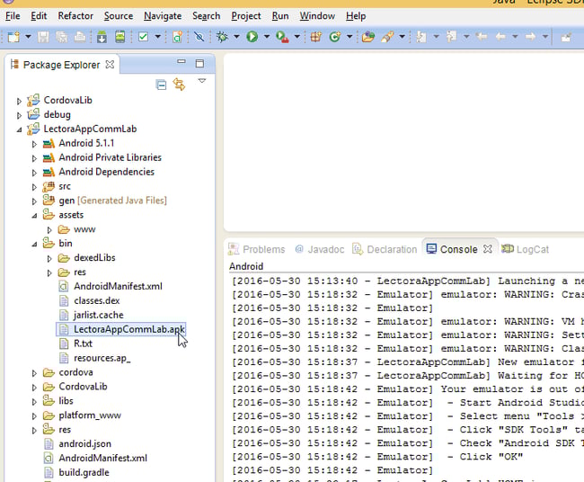The height and width of the screenshot is (482, 584).
Task: Expand the www folder node
Action: tap(49, 230)
